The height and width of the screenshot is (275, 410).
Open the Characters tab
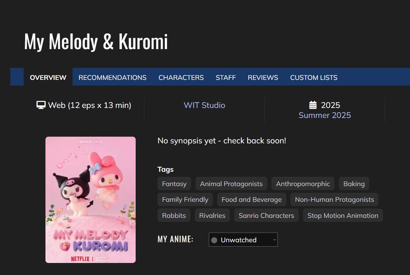click(x=181, y=78)
